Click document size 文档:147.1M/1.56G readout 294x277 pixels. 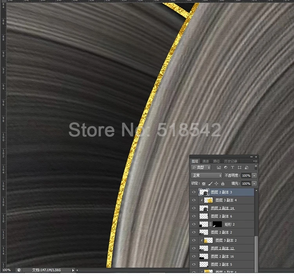click(x=47, y=270)
